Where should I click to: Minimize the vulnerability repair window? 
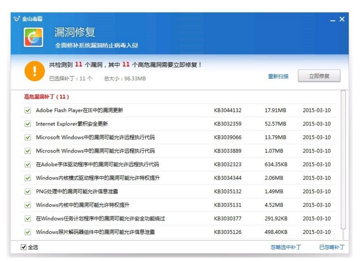pyautogui.click(x=332, y=20)
